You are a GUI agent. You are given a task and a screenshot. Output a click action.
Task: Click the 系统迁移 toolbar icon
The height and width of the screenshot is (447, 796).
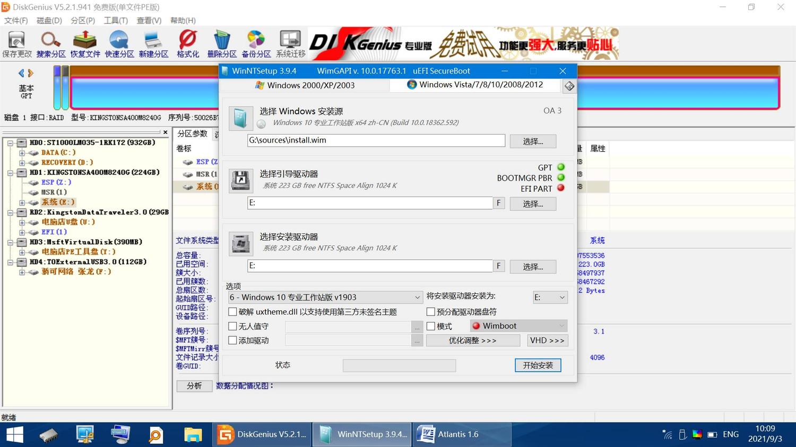pos(291,44)
